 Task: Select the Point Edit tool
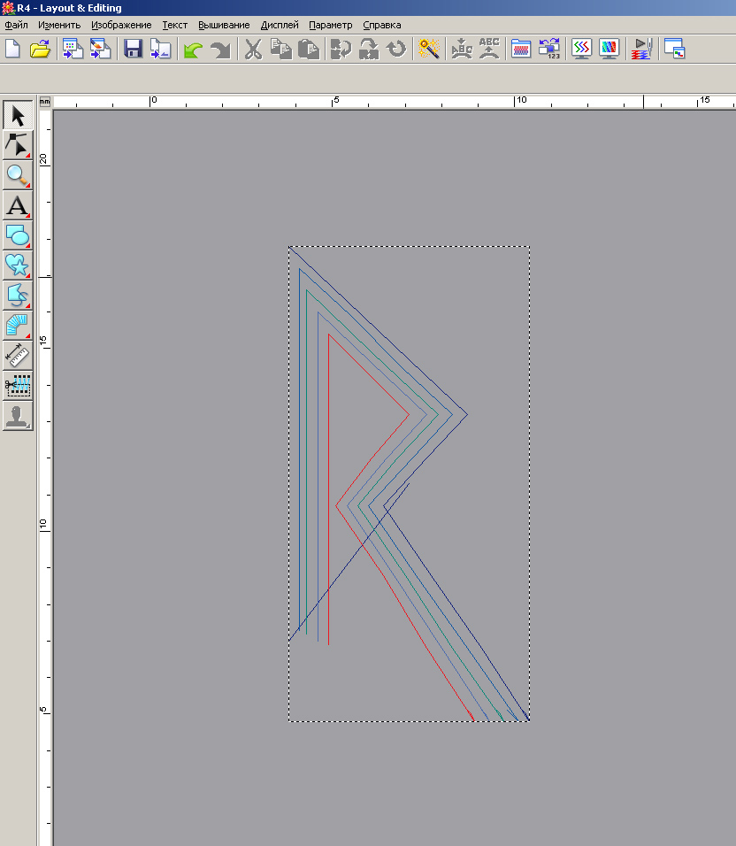[x=18, y=145]
